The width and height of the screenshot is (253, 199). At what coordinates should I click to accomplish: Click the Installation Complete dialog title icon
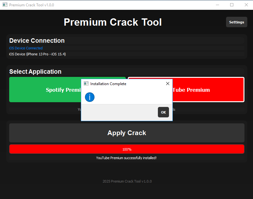point(86,84)
